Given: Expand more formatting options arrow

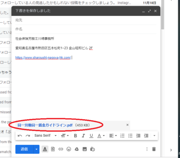Looking at the screenshot, I should click(x=154, y=136).
